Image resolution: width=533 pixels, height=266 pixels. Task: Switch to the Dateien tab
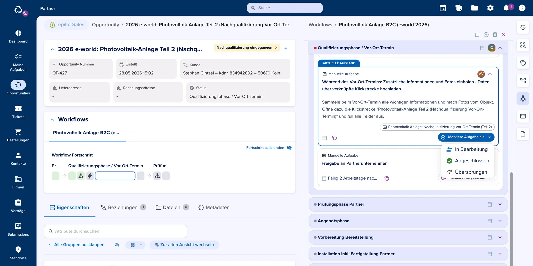click(x=172, y=207)
